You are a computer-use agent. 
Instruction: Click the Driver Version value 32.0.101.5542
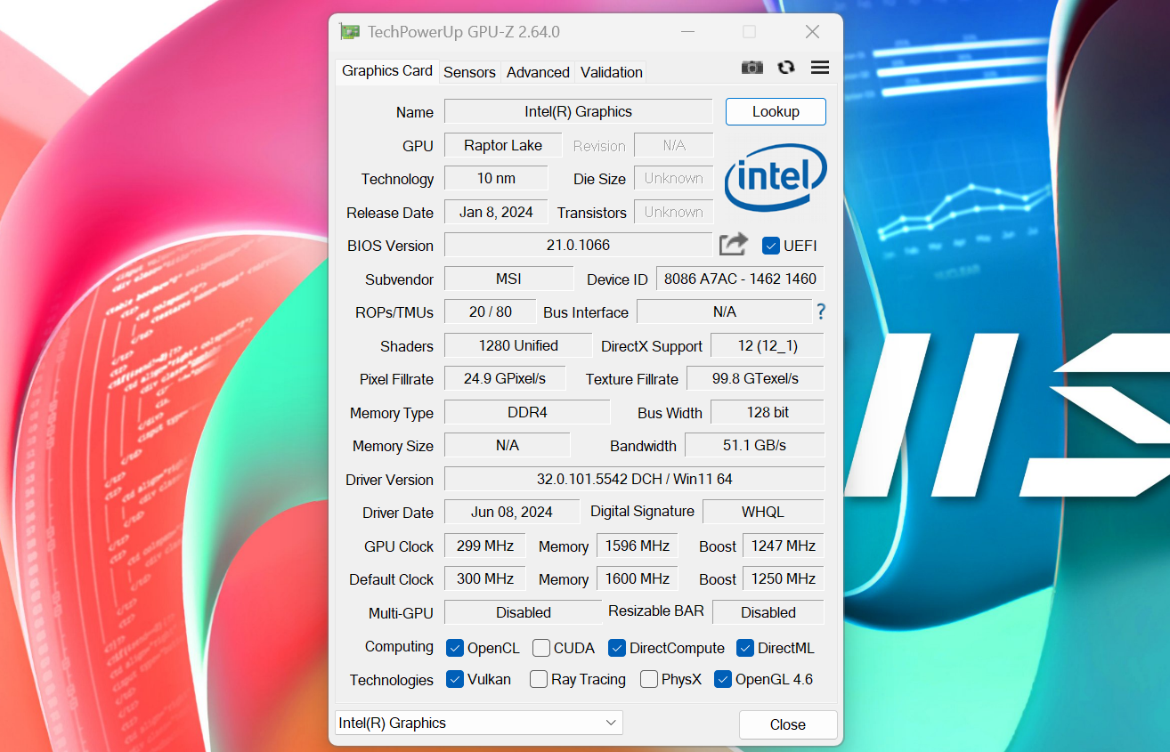[x=634, y=479]
